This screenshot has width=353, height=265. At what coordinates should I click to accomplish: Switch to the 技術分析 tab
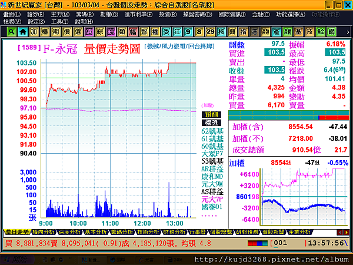[x=148, y=232]
